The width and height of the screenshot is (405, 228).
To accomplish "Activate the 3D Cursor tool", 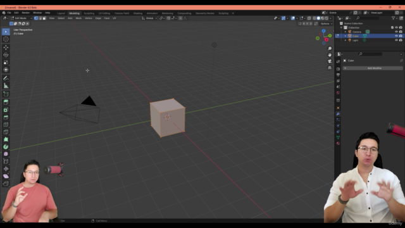I will click(6, 39).
